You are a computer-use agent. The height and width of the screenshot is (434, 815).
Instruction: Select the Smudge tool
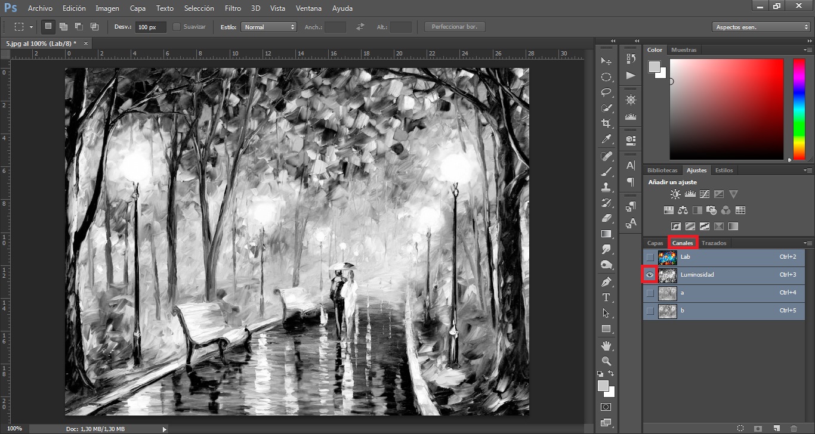[x=606, y=249]
